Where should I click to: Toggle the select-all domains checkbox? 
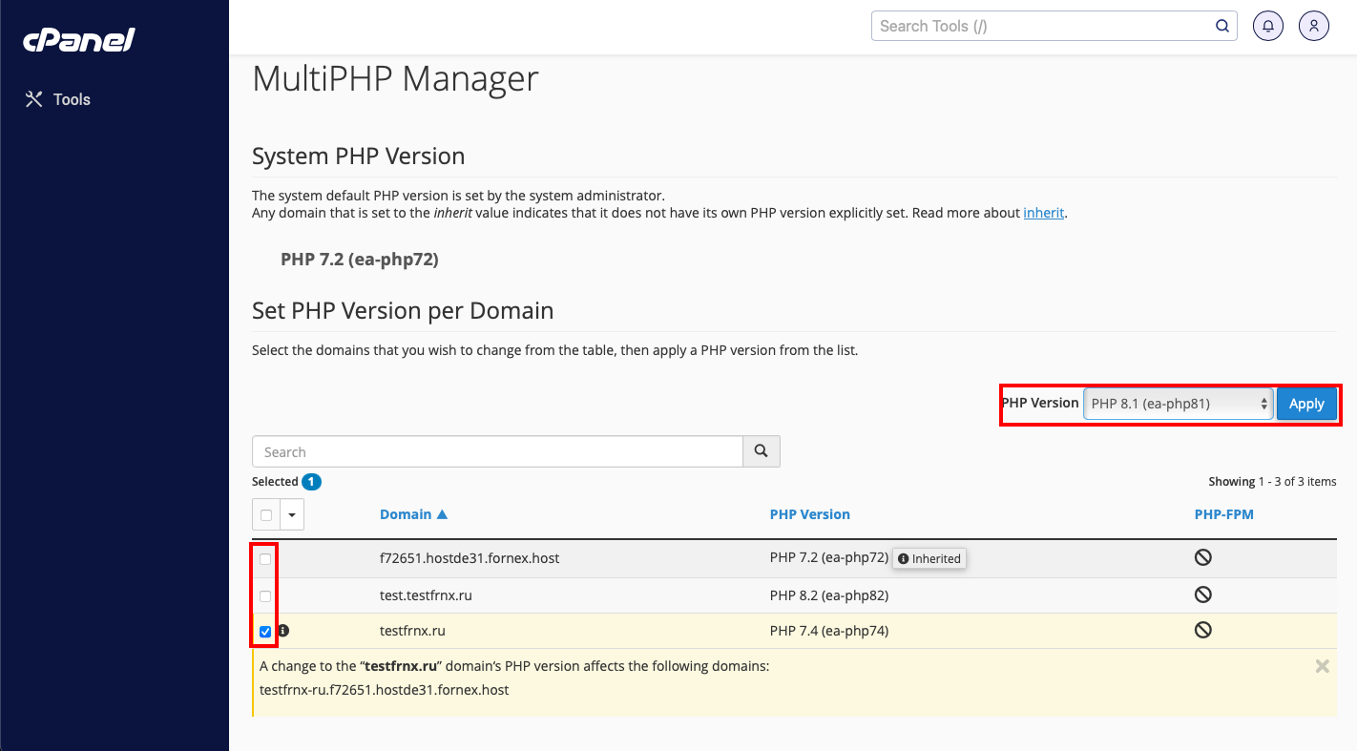tap(266, 515)
